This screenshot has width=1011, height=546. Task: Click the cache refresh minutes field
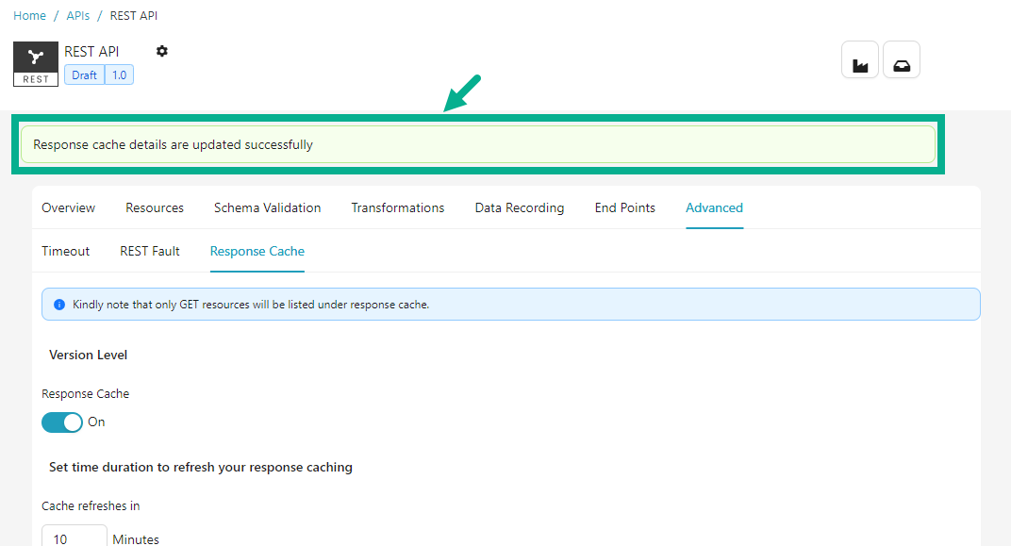[x=75, y=538]
